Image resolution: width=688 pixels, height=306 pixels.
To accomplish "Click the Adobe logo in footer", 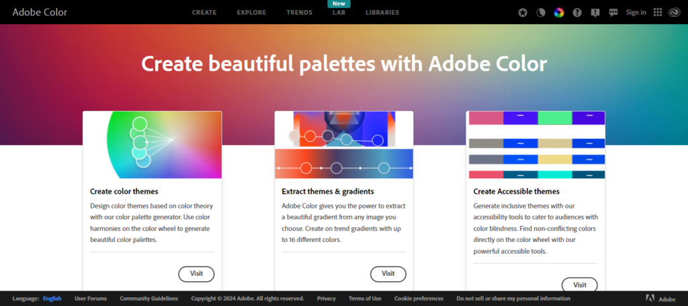I will (660, 299).
